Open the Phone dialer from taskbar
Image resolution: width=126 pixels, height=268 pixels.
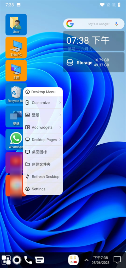(x=28, y=260)
